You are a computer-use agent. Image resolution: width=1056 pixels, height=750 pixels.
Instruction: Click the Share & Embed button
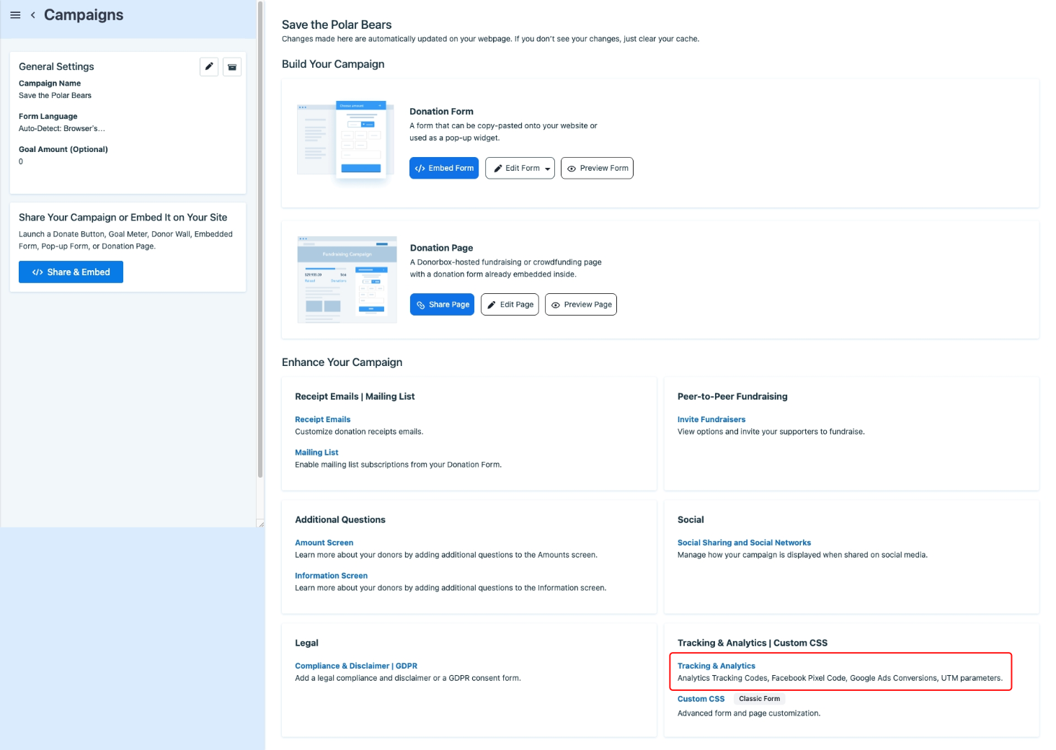click(71, 272)
